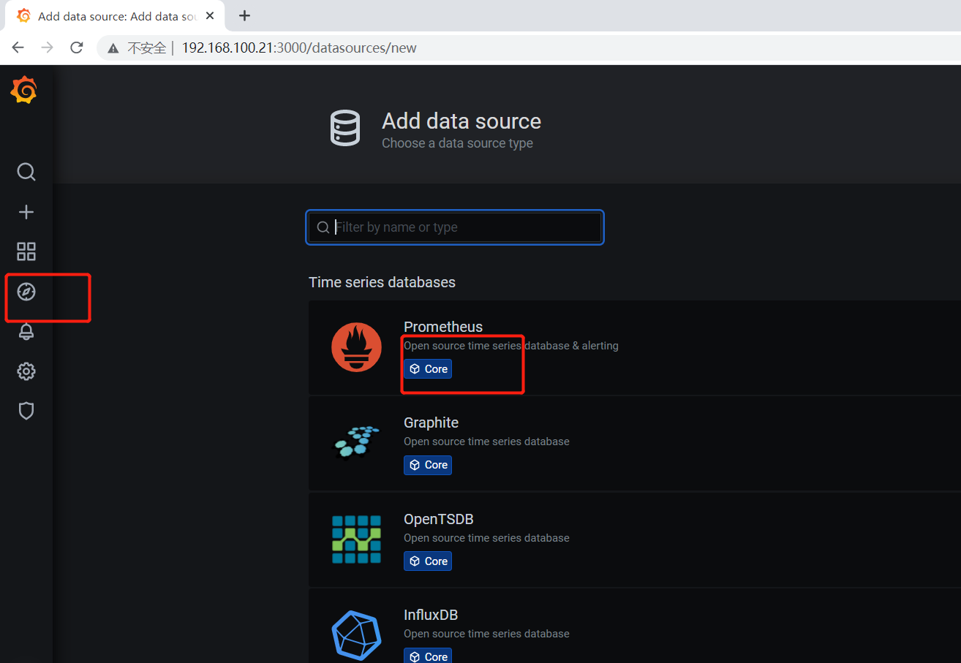Click the InfluxDB description text
The height and width of the screenshot is (663, 961).
pos(486,634)
